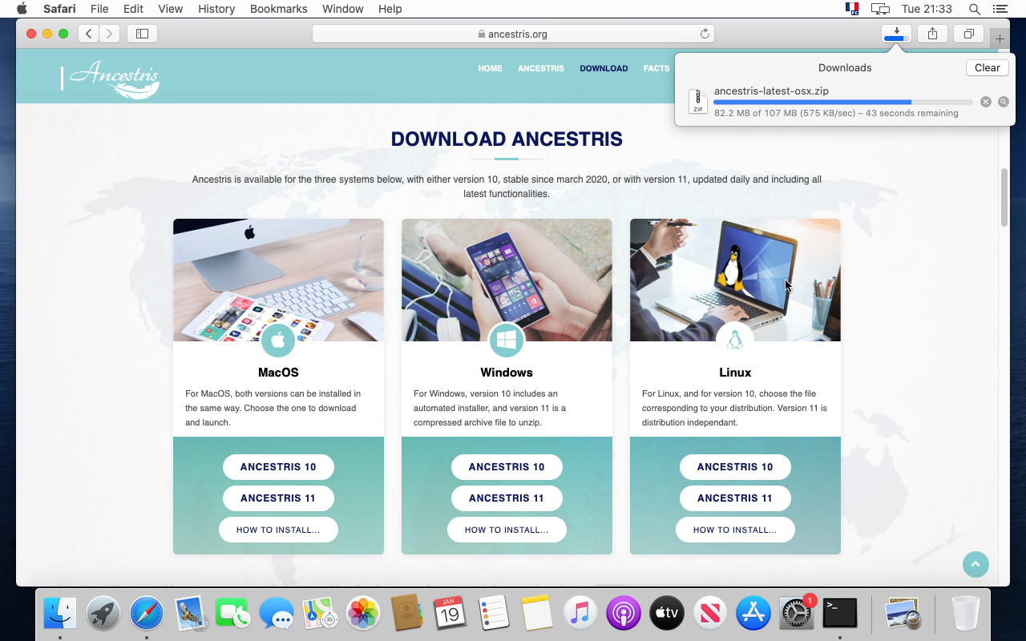Open Finder from the Dock
The height and width of the screenshot is (641, 1026).
(x=60, y=614)
